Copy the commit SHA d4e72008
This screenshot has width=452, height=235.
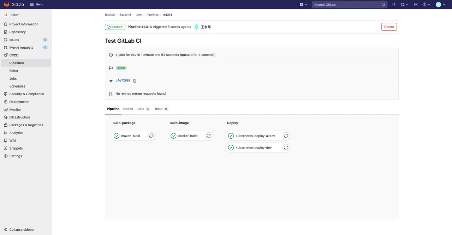tap(135, 80)
